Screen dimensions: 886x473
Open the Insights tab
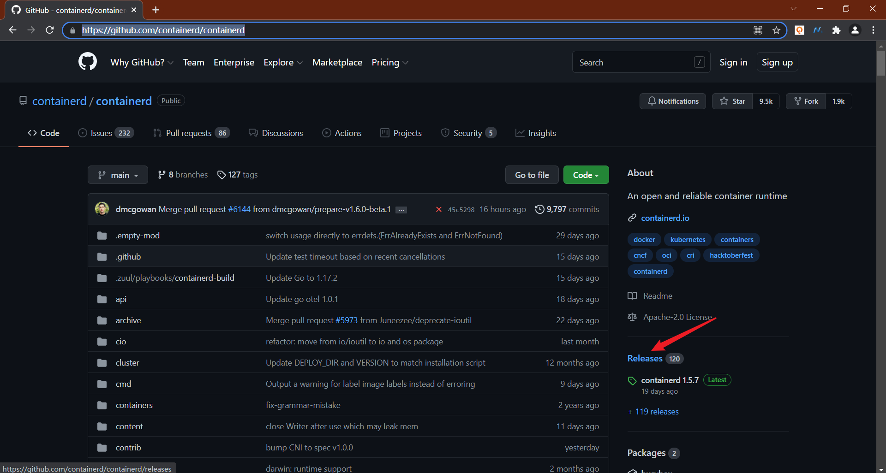535,133
